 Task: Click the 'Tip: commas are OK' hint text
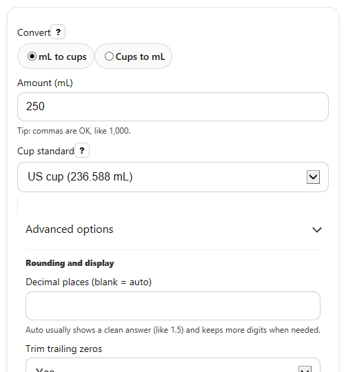(x=74, y=131)
